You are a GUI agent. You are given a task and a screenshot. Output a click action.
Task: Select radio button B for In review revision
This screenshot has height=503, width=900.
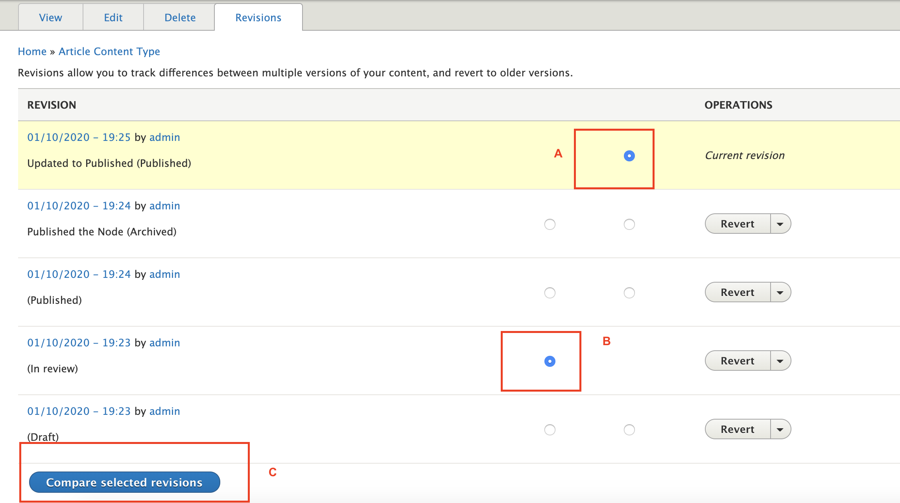550,361
